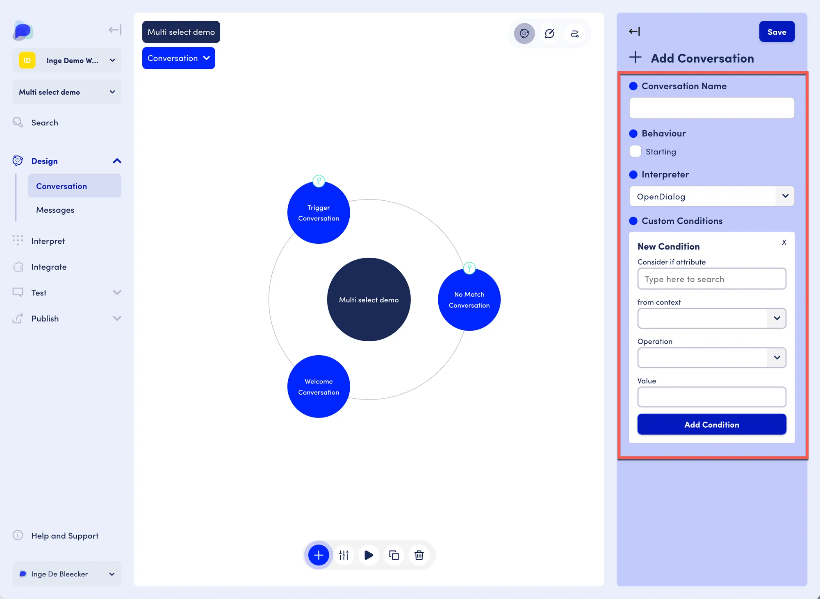Collapse the left sidebar arrow icon
The image size is (820, 599).
(115, 30)
